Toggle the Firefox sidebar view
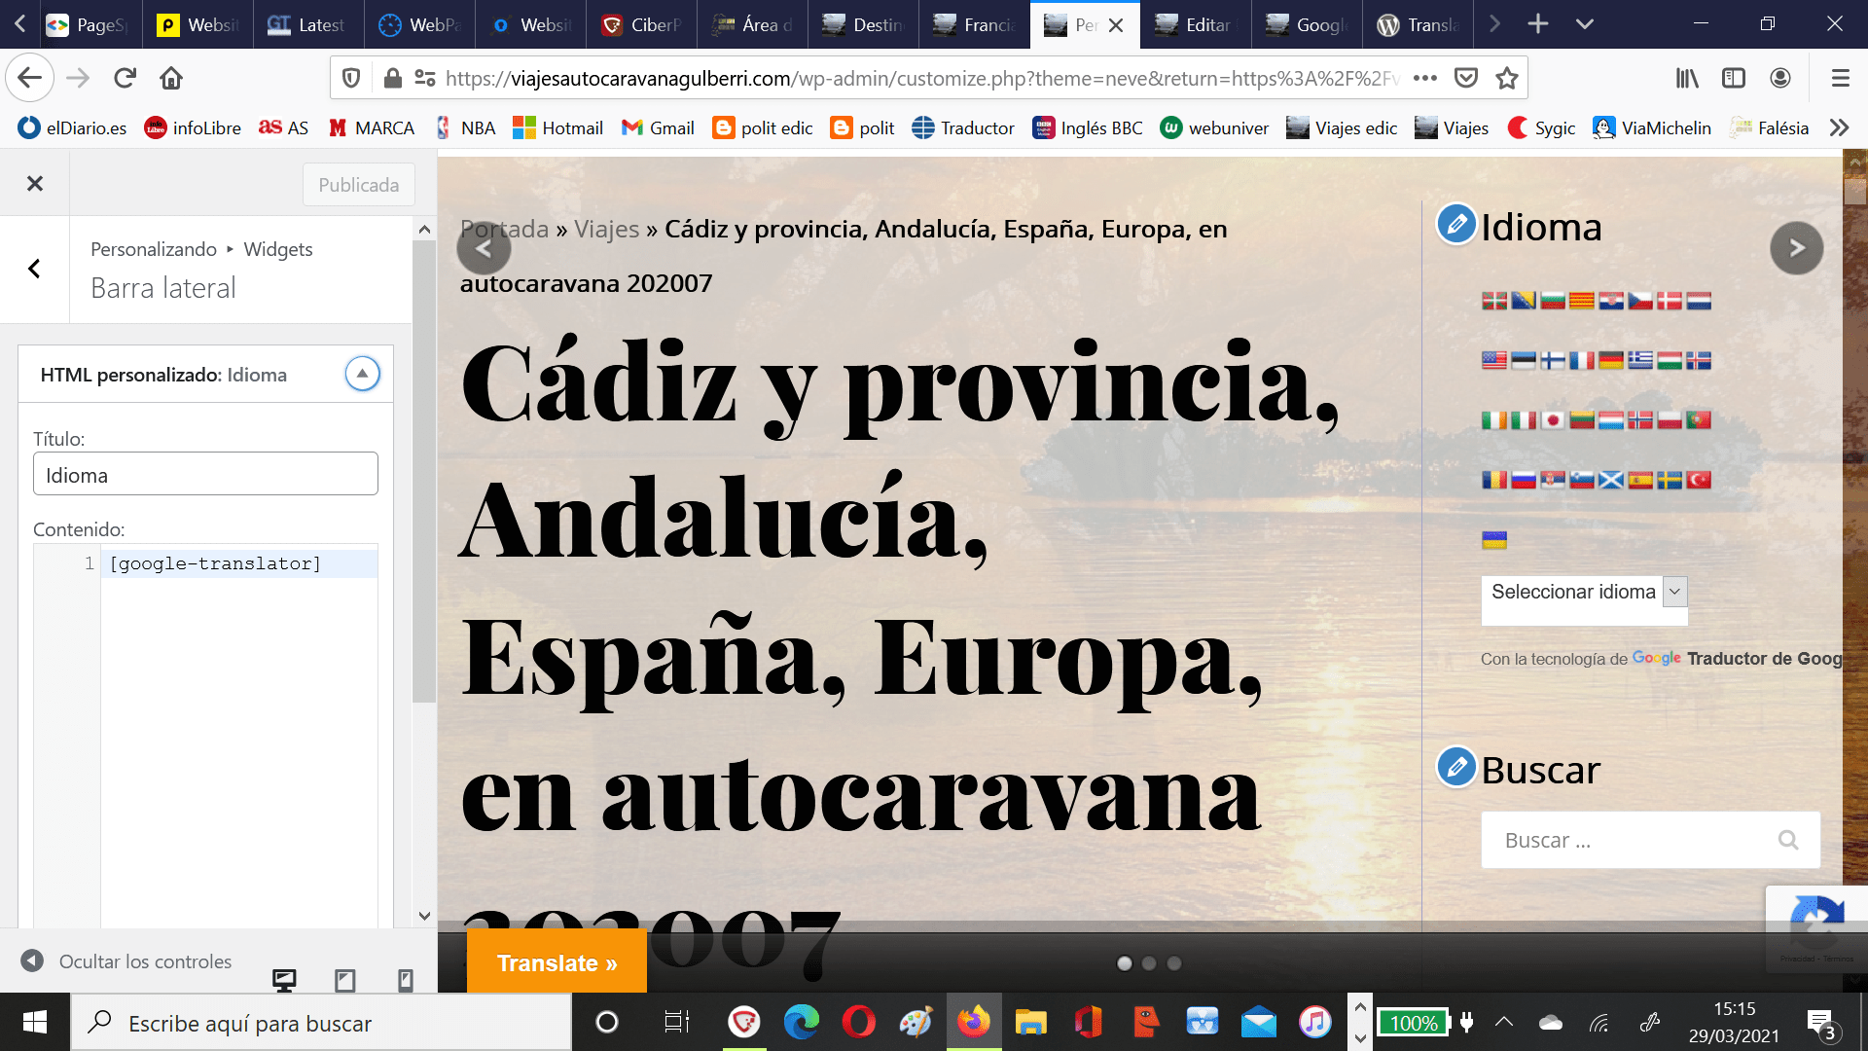1868x1051 pixels. tap(1734, 78)
